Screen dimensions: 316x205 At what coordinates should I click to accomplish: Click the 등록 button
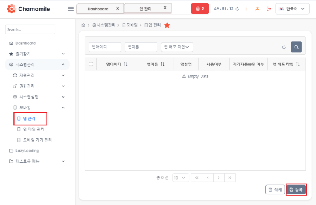(x=296, y=190)
